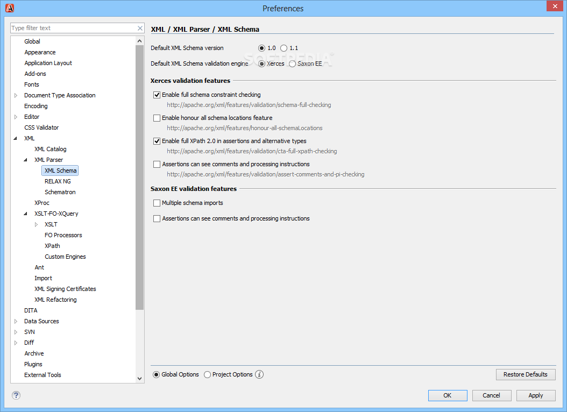Open Add-ons preferences page
Image resolution: width=567 pixels, height=412 pixels.
[35, 74]
